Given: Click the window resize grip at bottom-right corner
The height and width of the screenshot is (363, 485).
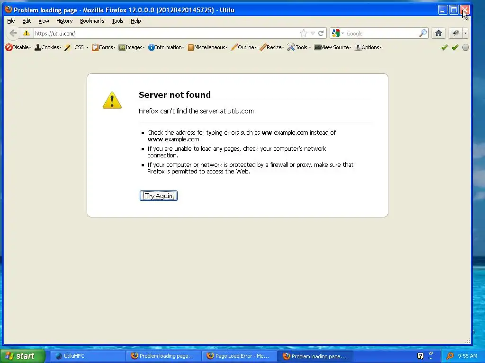Looking at the screenshot, I should click(467, 341).
